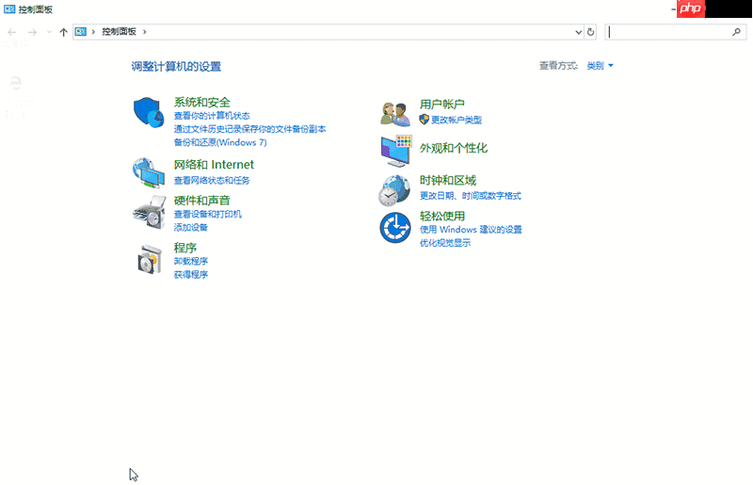
Task: Open 硬件和声音 category heading
Action: pyautogui.click(x=201, y=201)
